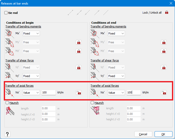Enable the tie rod checkbox
Screen dimensions: 175x139
click(6, 13)
